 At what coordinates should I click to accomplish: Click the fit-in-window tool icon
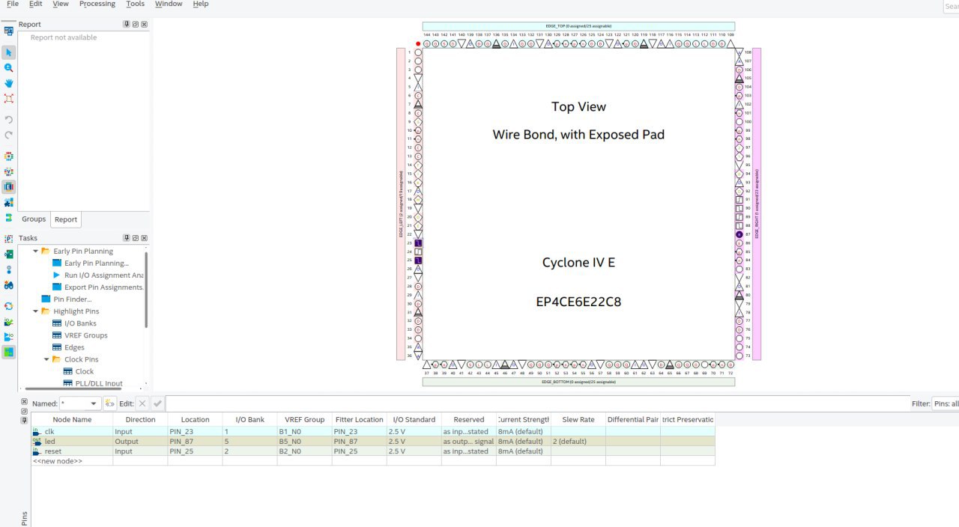(x=9, y=98)
